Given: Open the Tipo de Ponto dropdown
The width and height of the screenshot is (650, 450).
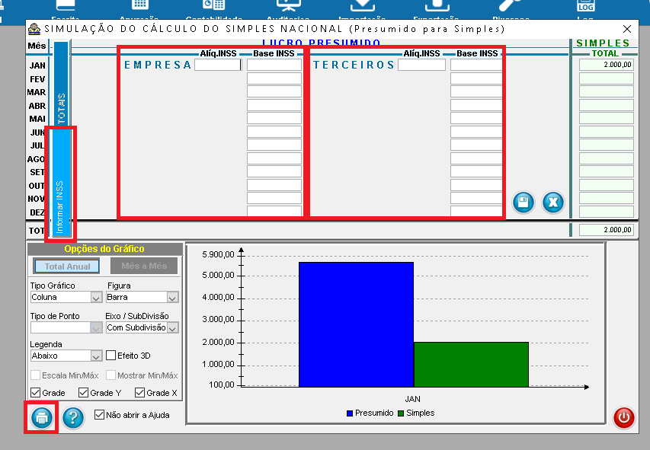Looking at the screenshot, I should click(66, 327).
